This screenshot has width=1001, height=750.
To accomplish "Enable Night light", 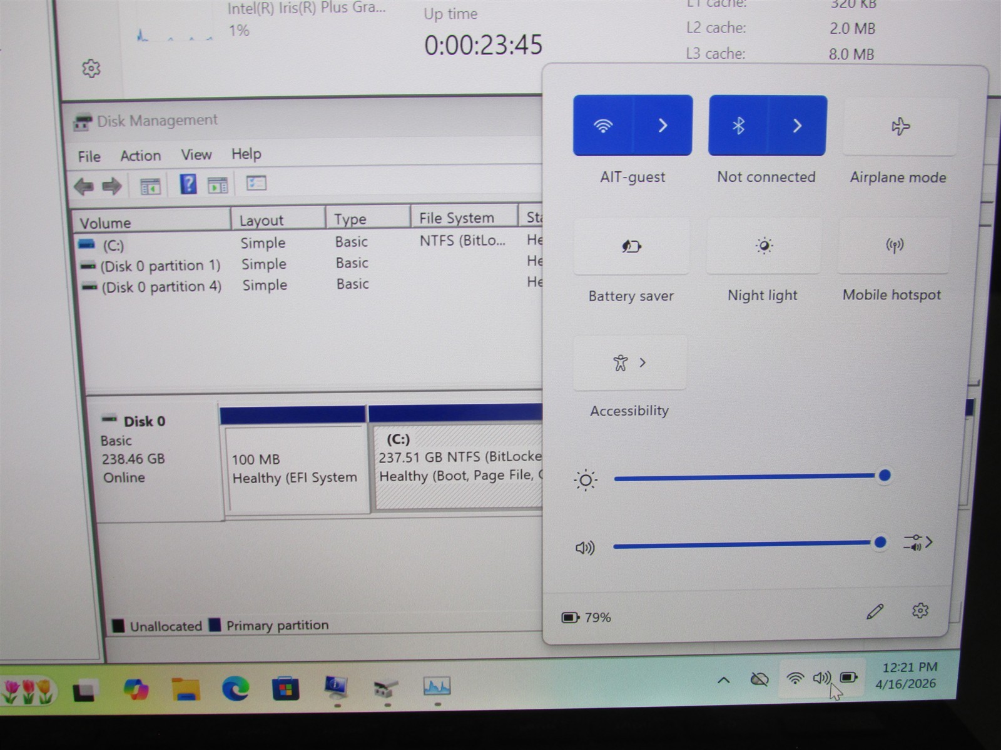I will [763, 245].
